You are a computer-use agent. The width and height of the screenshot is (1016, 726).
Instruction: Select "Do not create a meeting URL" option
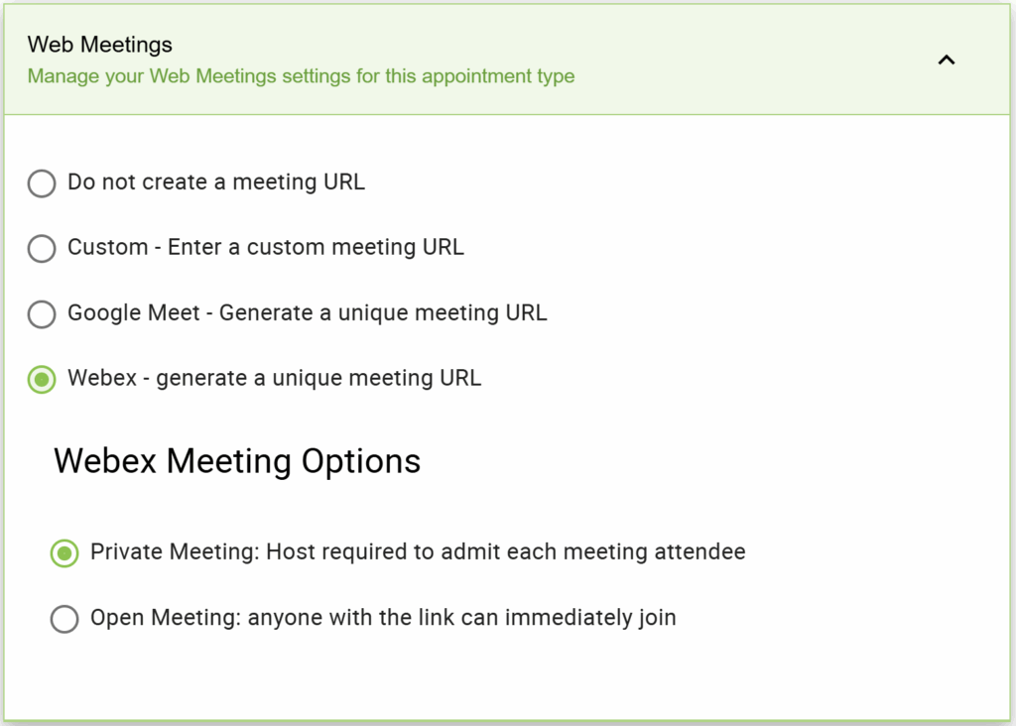coord(41,183)
